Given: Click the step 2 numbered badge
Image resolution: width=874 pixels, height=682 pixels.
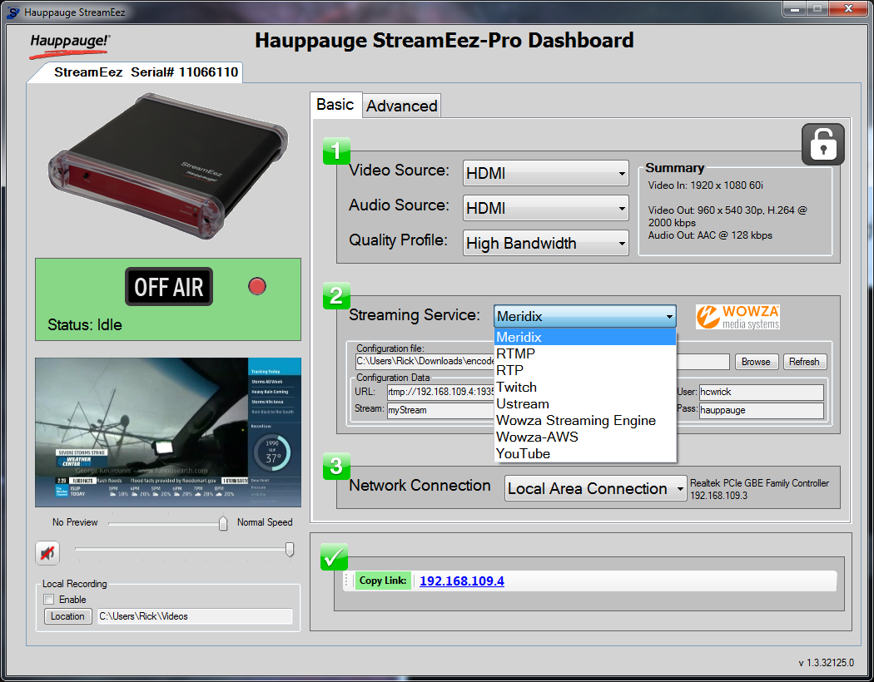Looking at the screenshot, I should [336, 297].
